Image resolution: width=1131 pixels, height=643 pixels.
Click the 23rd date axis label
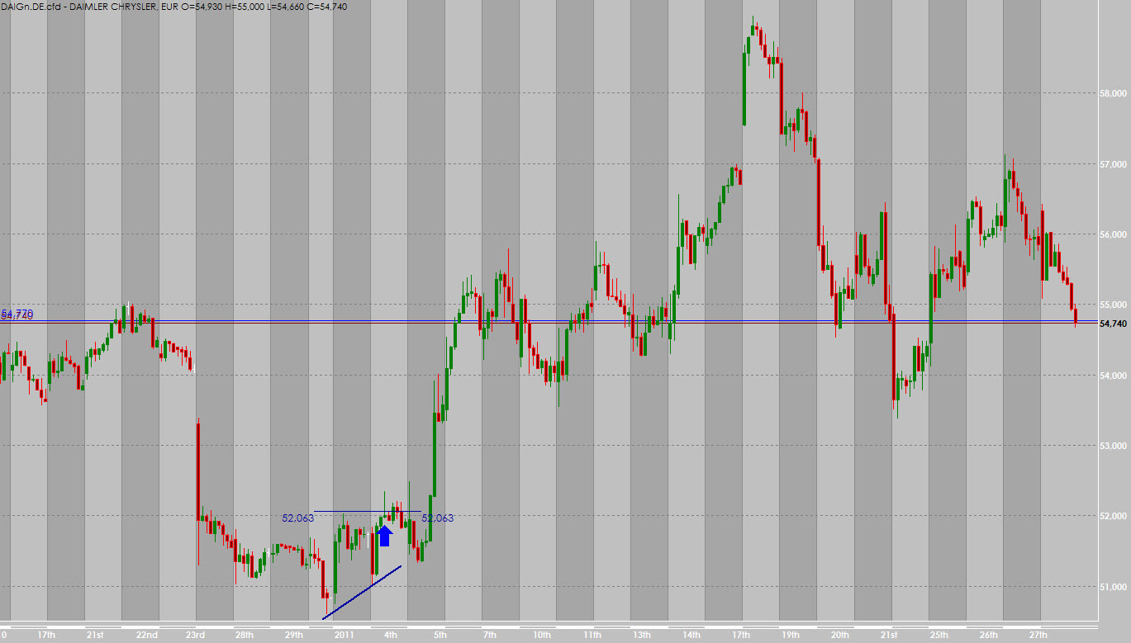pyautogui.click(x=196, y=635)
